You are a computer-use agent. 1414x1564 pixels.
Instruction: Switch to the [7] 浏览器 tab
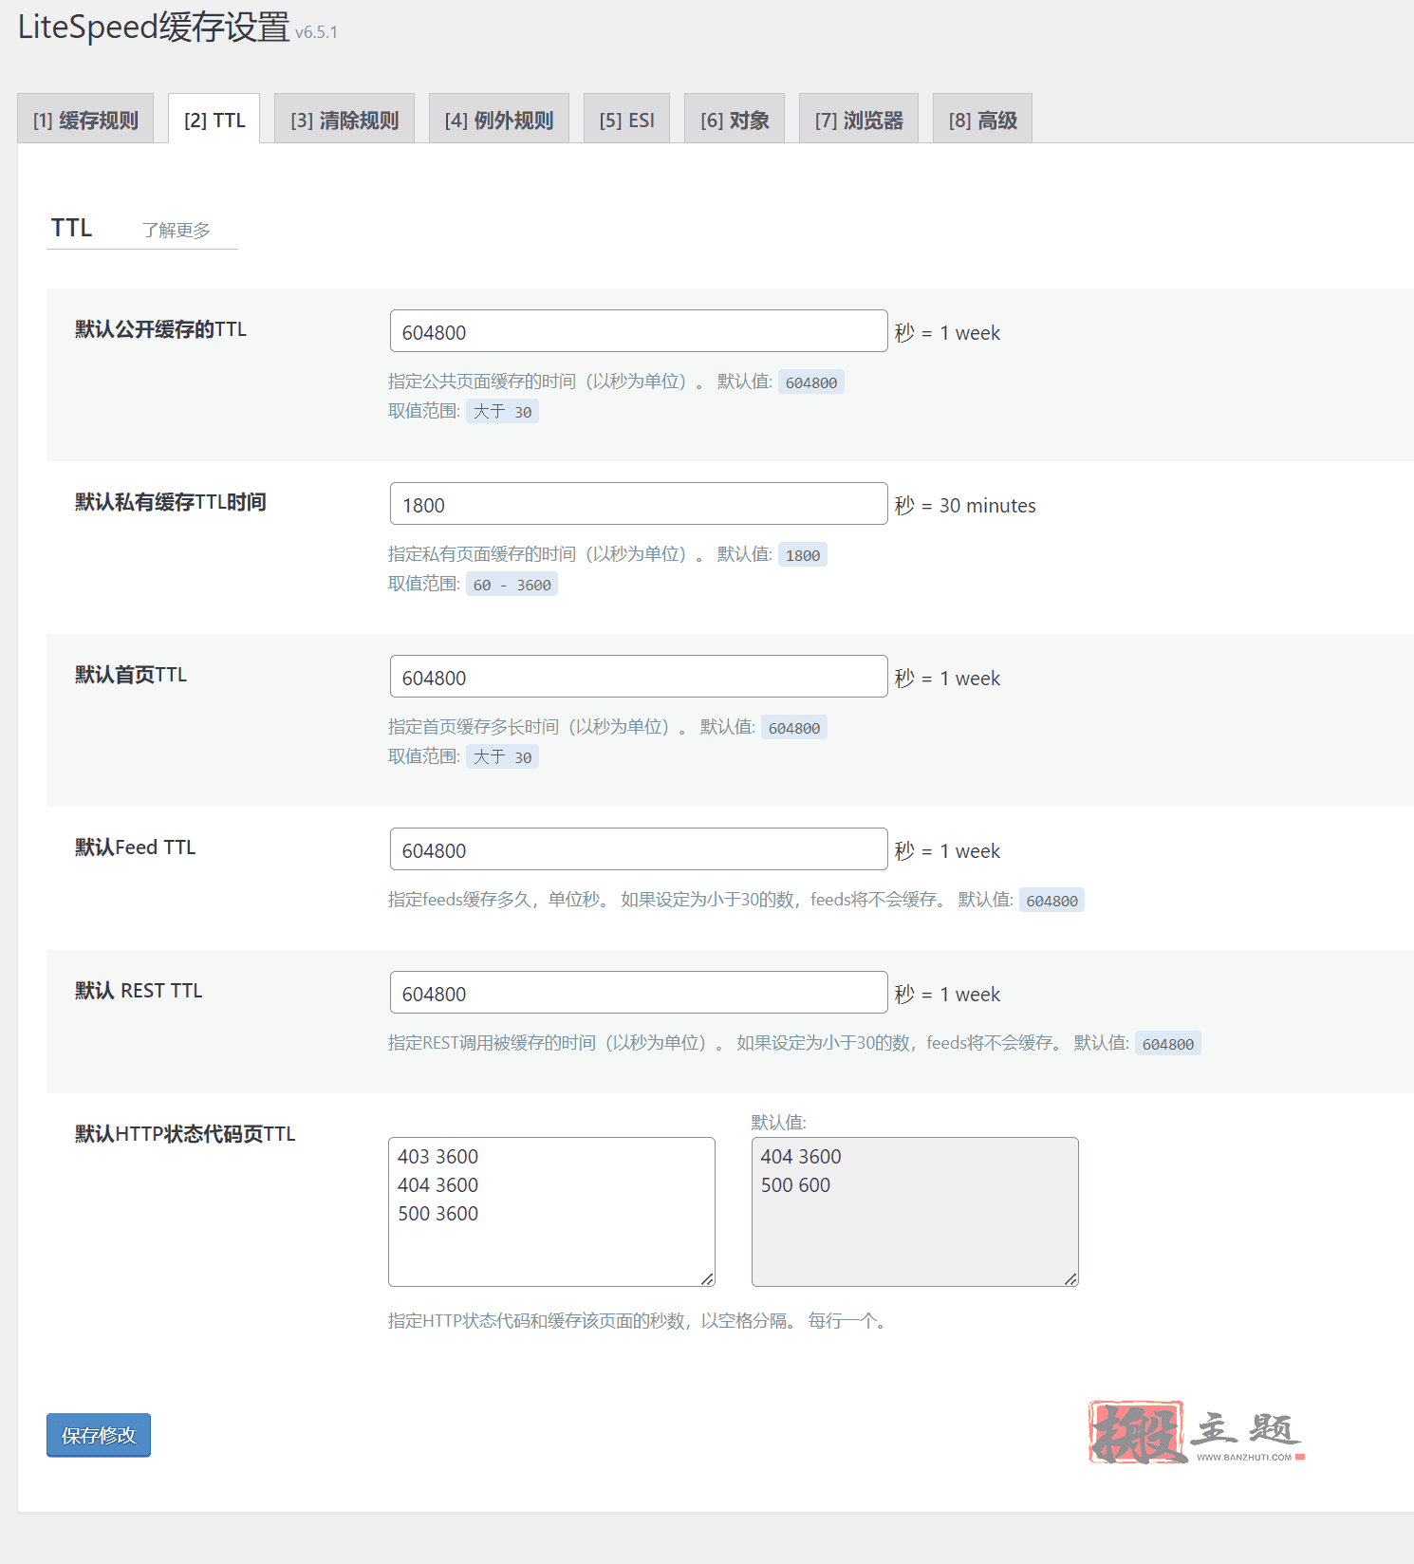click(x=859, y=120)
